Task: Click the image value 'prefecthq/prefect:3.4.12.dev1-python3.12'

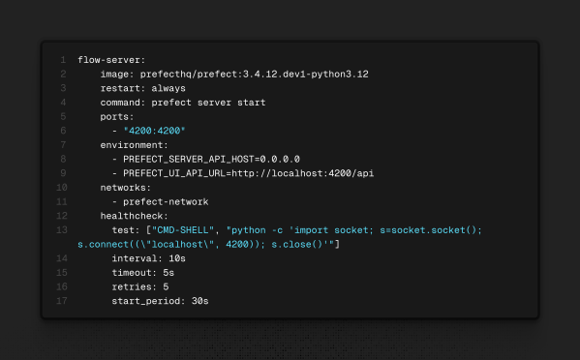Action: click(254, 75)
